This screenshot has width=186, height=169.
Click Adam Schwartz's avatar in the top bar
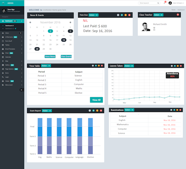click(x=170, y=3)
